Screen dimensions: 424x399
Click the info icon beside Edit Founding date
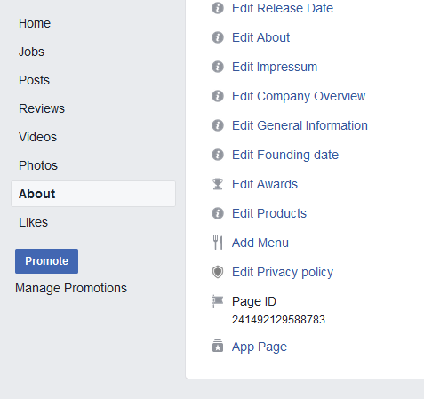(x=218, y=155)
